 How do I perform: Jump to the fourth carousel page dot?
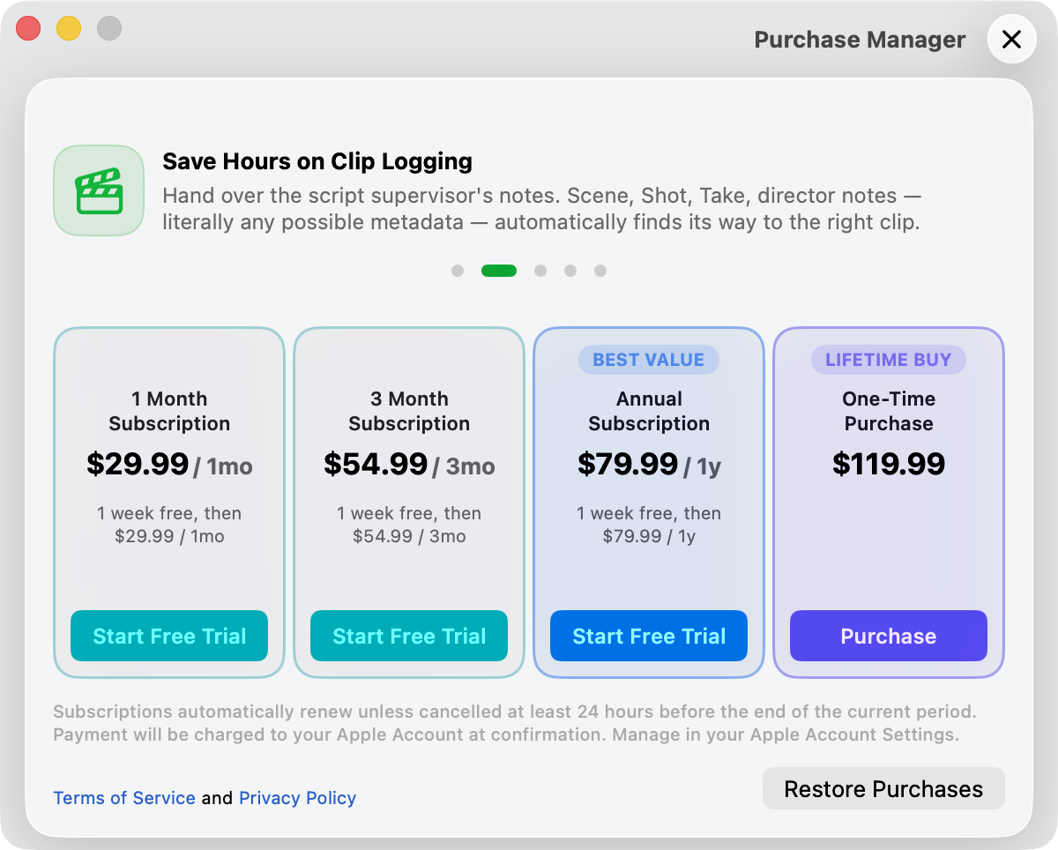pyautogui.click(x=570, y=271)
